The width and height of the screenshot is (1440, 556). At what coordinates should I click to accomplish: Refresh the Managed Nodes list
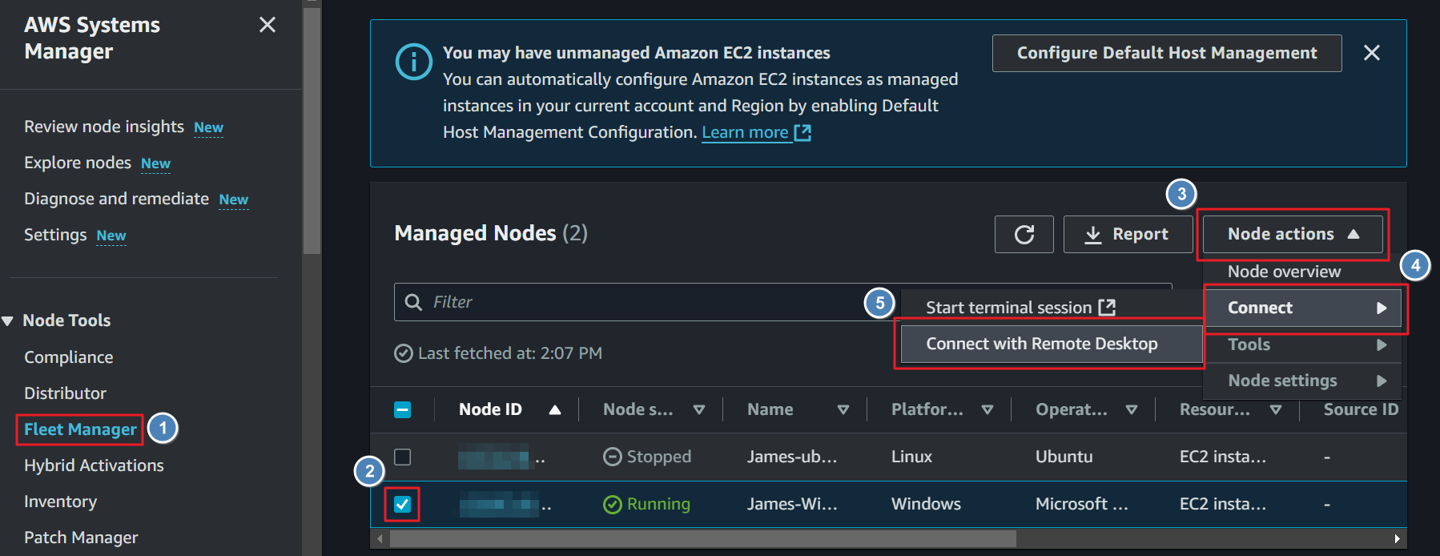click(x=1024, y=235)
